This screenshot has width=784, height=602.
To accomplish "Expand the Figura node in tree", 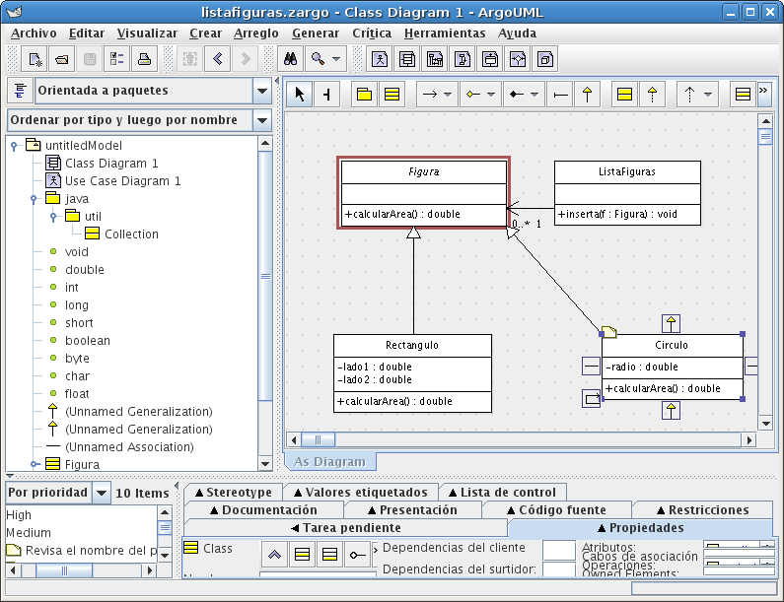I will tap(34, 464).
